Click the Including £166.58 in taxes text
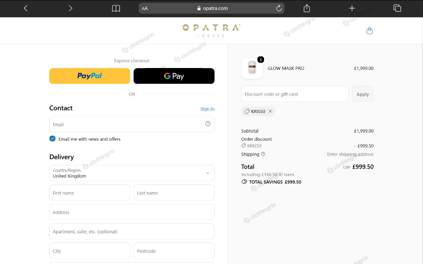The height and width of the screenshot is (264, 423). pos(268,174)
